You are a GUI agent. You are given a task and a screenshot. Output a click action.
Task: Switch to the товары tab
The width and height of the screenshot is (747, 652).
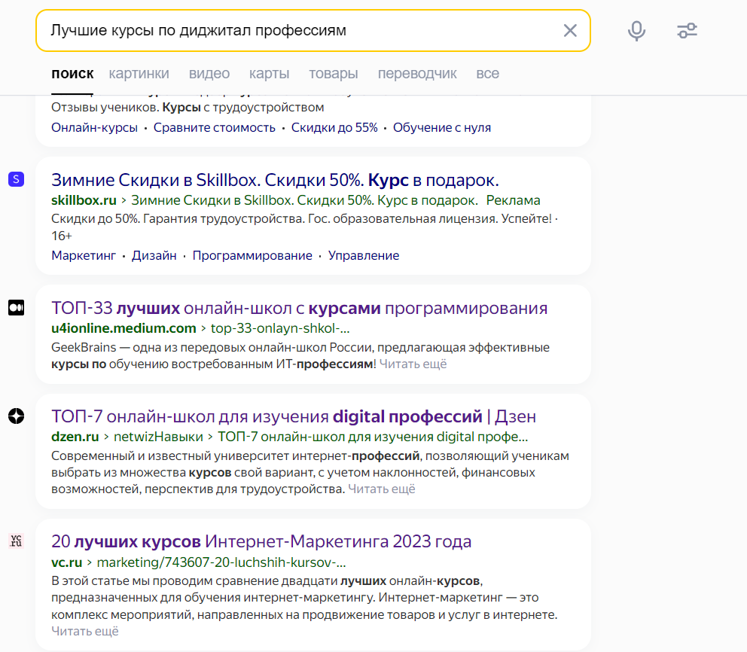tap(334, 73)
